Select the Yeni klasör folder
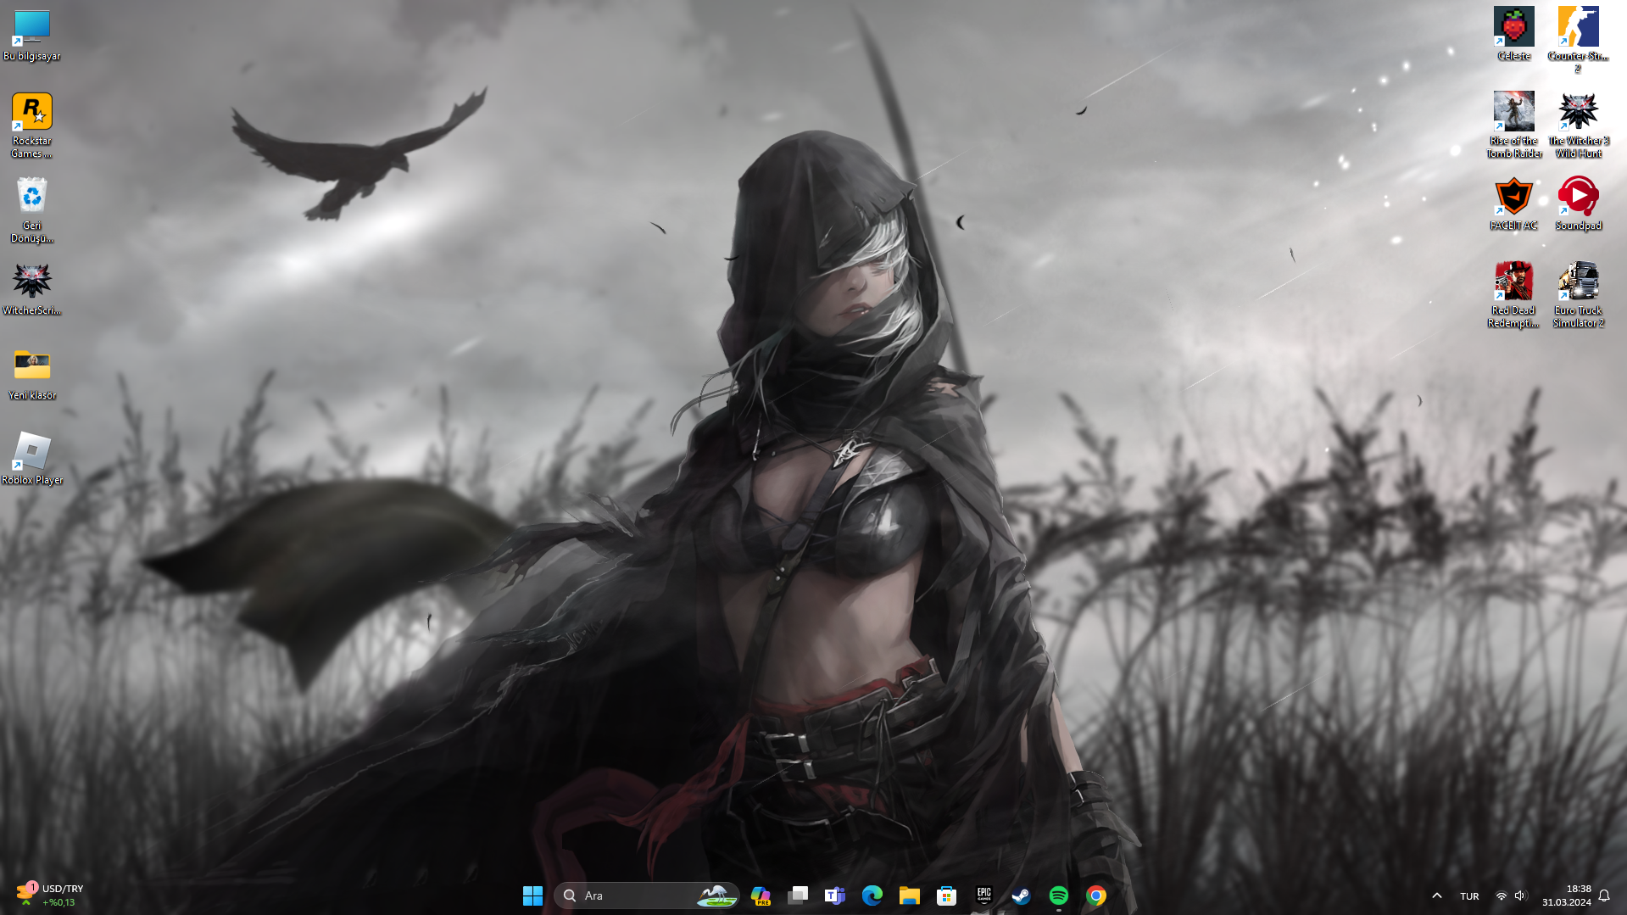1627x915 pixels. pos(32,374)
